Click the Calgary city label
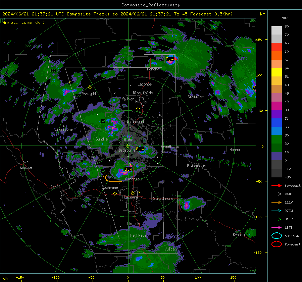This screenshot has height=282, width=302. coord(131,197)
